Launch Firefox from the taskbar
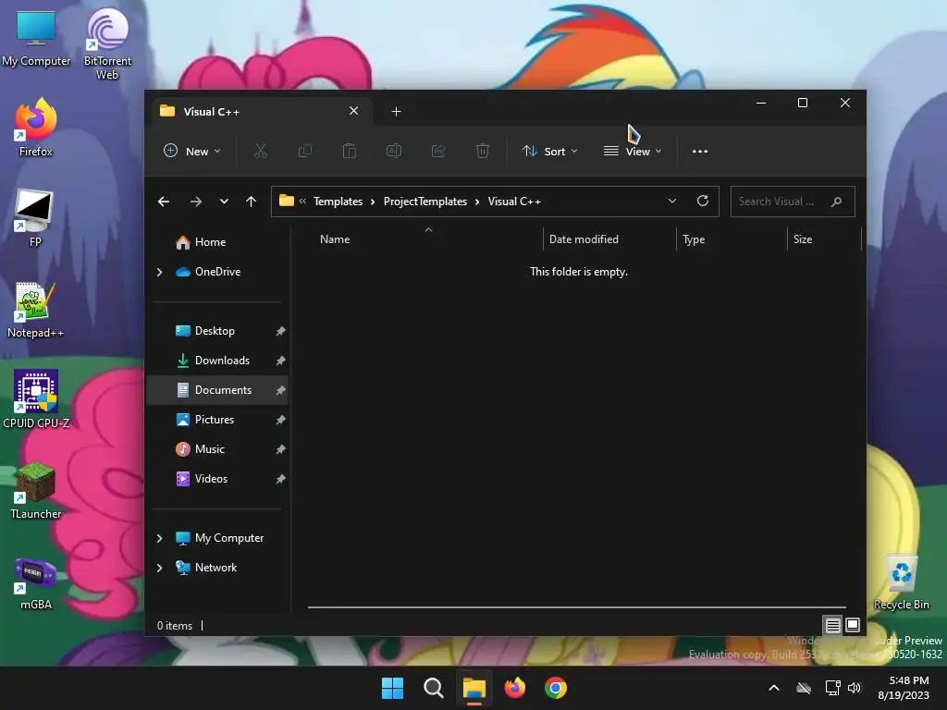947x710 pixels. pyautogui.click(x=514, y=688)
